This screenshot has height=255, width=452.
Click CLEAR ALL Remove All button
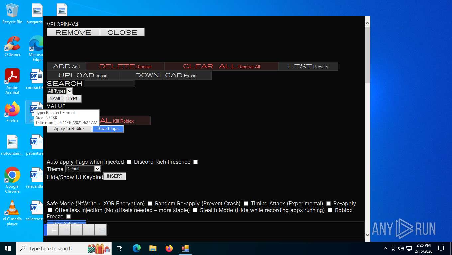(221, 66)
